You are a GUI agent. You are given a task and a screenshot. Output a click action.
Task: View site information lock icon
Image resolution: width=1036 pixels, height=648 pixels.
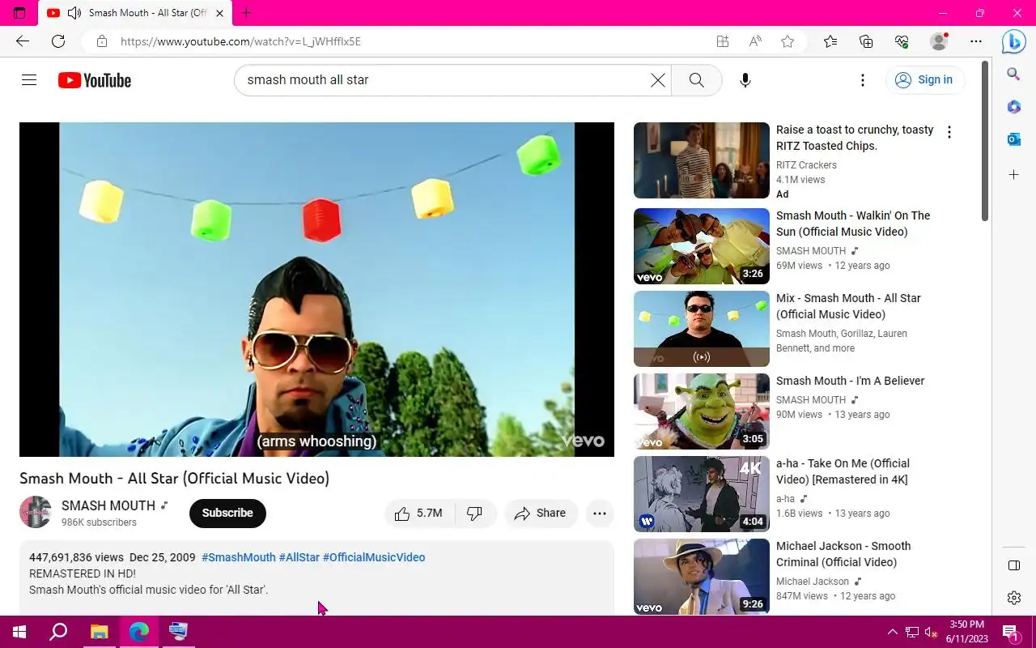coord(101,41)
